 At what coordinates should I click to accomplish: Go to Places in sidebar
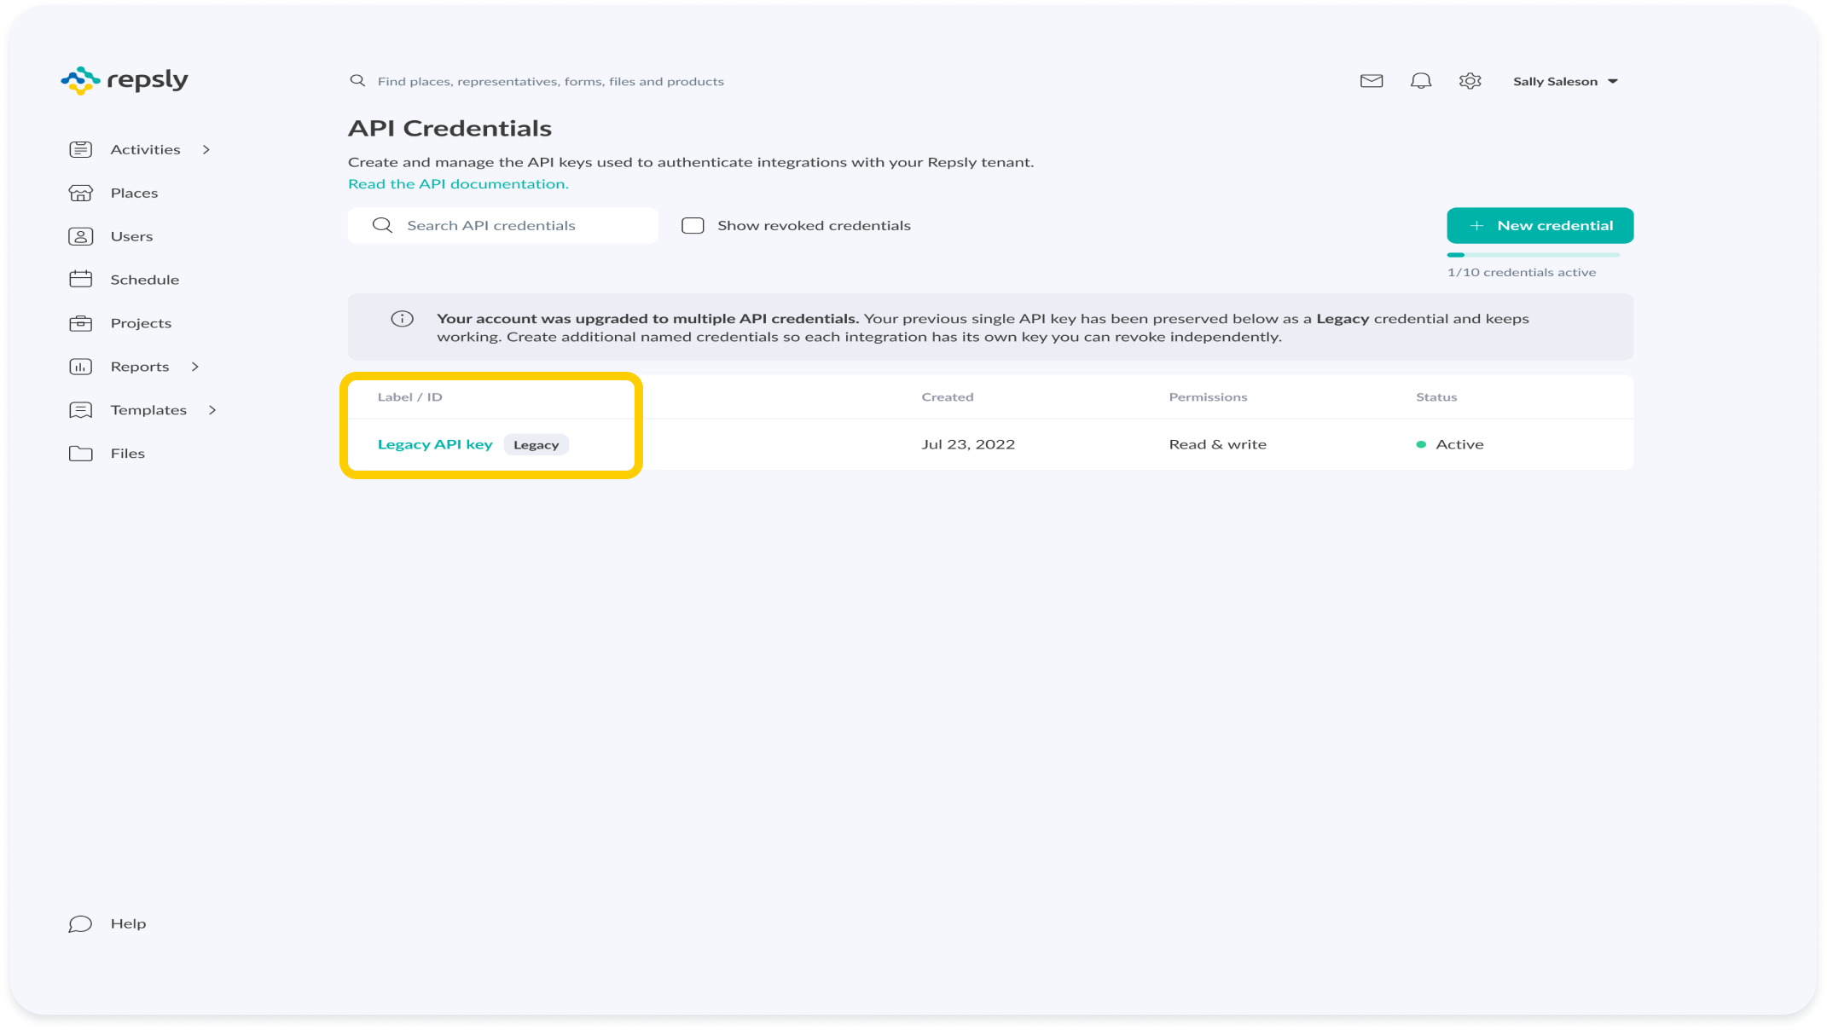click(134, 193)
